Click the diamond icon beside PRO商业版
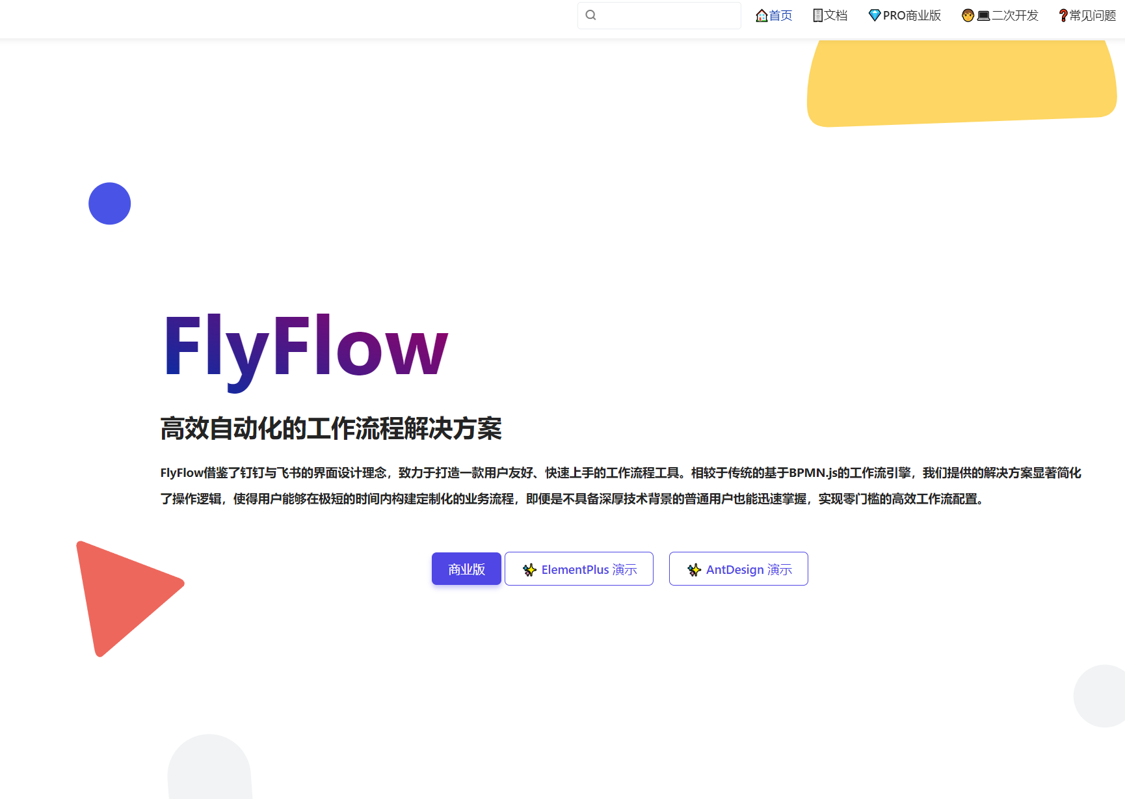Viewport: 1125px width, 799px height. point(875,16)
